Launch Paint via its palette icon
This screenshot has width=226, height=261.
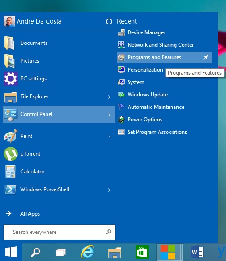[11, 136]
